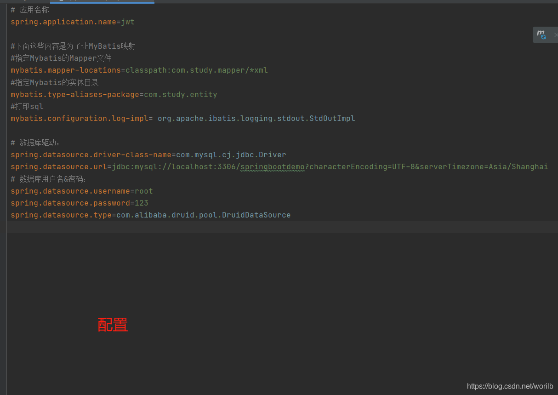Click the mybatis.type-aliases-package property key
Screen dimensions: 558x395
(x=75, y=94)
